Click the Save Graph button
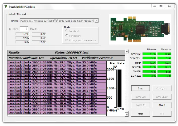178x126 pixels. click(162, 97)
